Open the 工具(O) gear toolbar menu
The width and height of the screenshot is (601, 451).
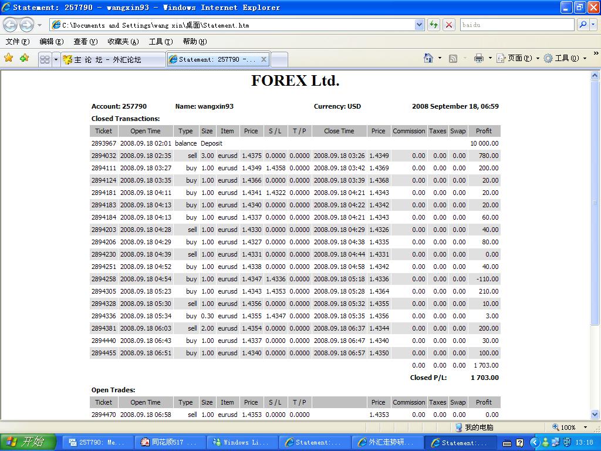pos(565,58)
